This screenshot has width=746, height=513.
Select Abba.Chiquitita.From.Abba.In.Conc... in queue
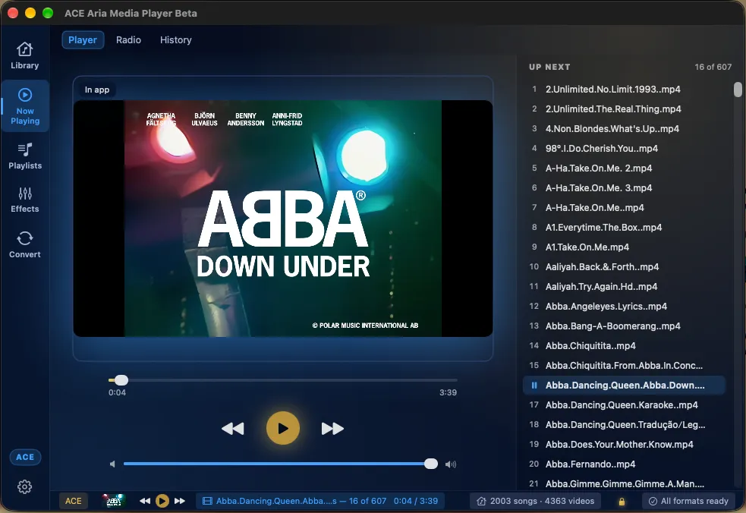624,366
